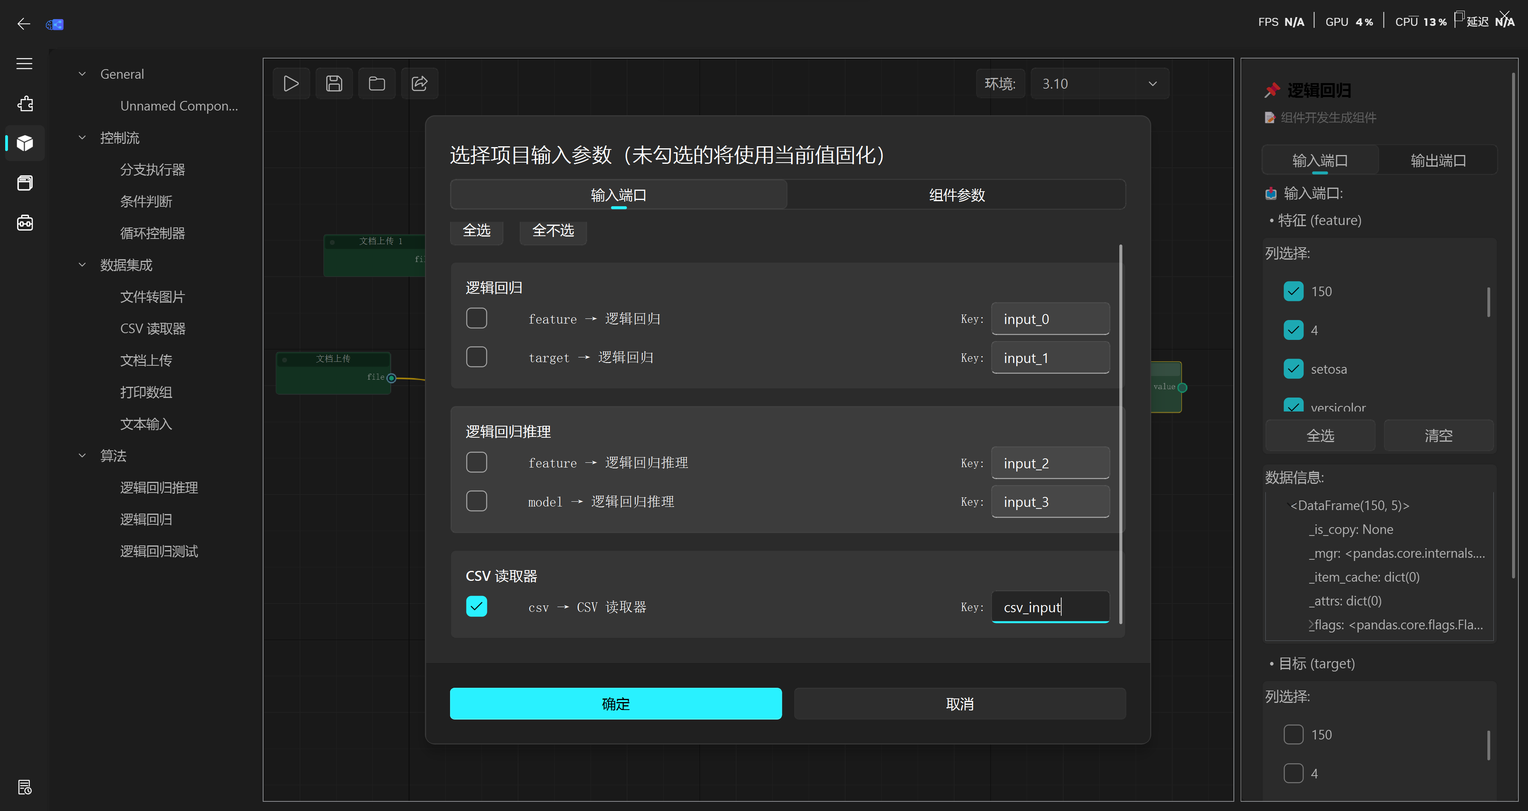
Task: Select the 逻辑回归推理 tree item
Action: coord(159,488)
